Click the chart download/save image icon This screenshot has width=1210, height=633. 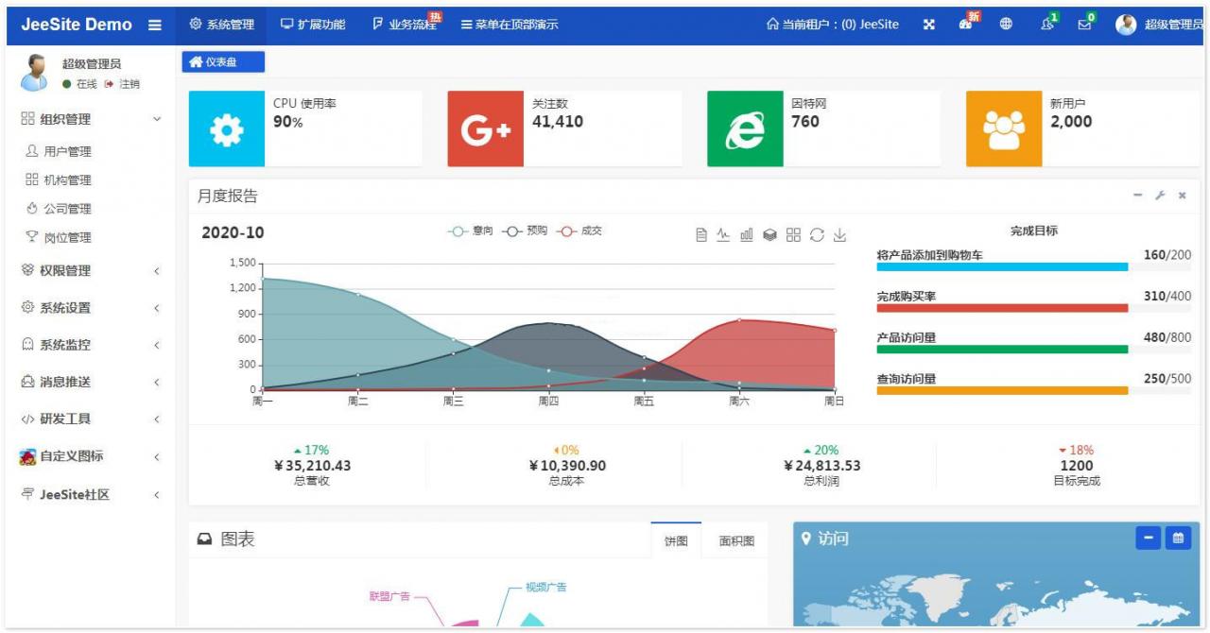(x=839, y=233)
